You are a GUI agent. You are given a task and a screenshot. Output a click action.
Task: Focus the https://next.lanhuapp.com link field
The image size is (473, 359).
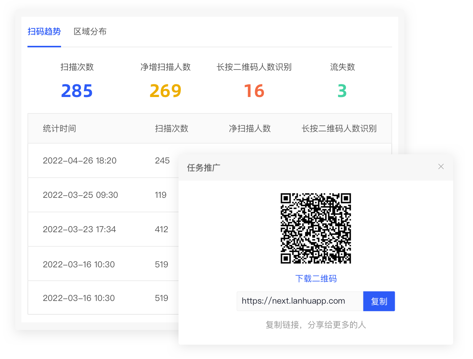[300, 301]
